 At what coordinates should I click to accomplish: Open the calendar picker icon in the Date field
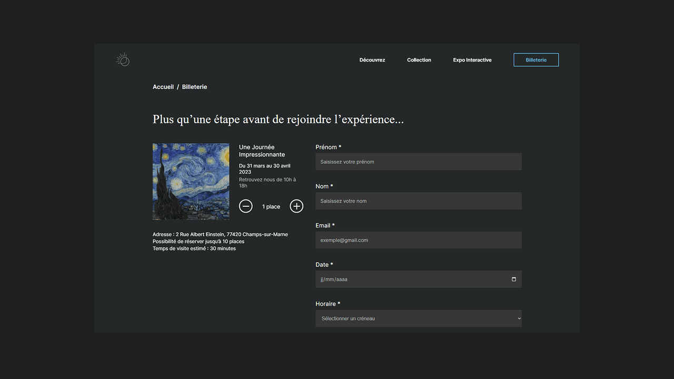(x=514, y=280)
